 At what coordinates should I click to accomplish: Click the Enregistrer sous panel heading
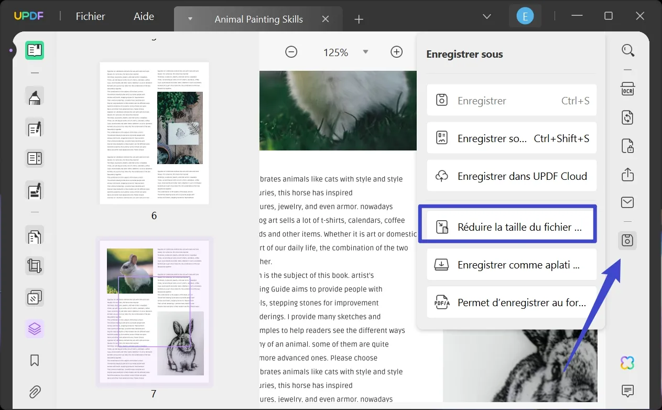point(464,54)
